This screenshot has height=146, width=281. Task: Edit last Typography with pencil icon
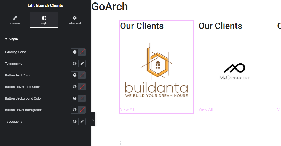82,121
